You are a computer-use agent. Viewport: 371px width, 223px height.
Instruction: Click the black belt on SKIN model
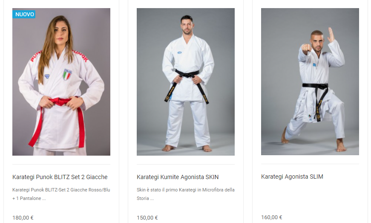click(187, 83)
